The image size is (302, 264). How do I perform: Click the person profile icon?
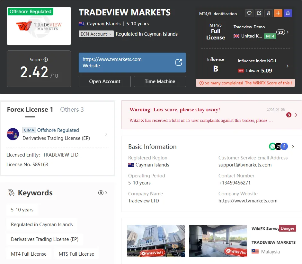[x=269, y=13]
